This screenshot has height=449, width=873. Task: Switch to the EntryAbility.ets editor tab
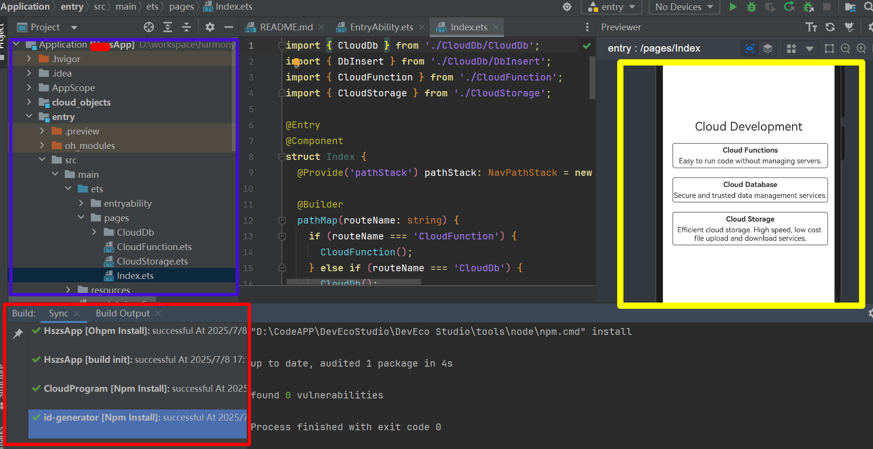coord(381,27)
